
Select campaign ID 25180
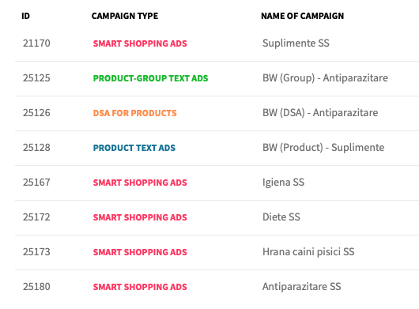tap(36, 287)
